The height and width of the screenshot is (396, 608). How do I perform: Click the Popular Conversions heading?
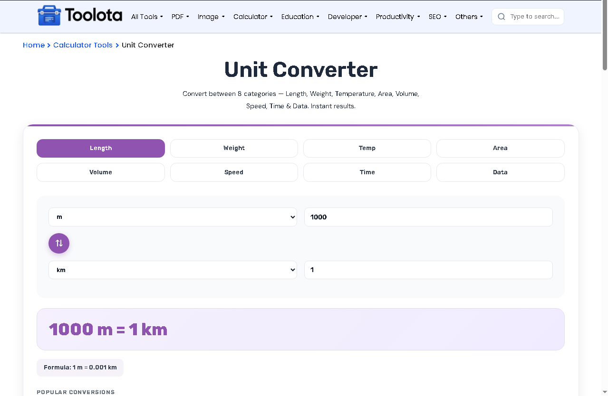click(x=76, y=392)
